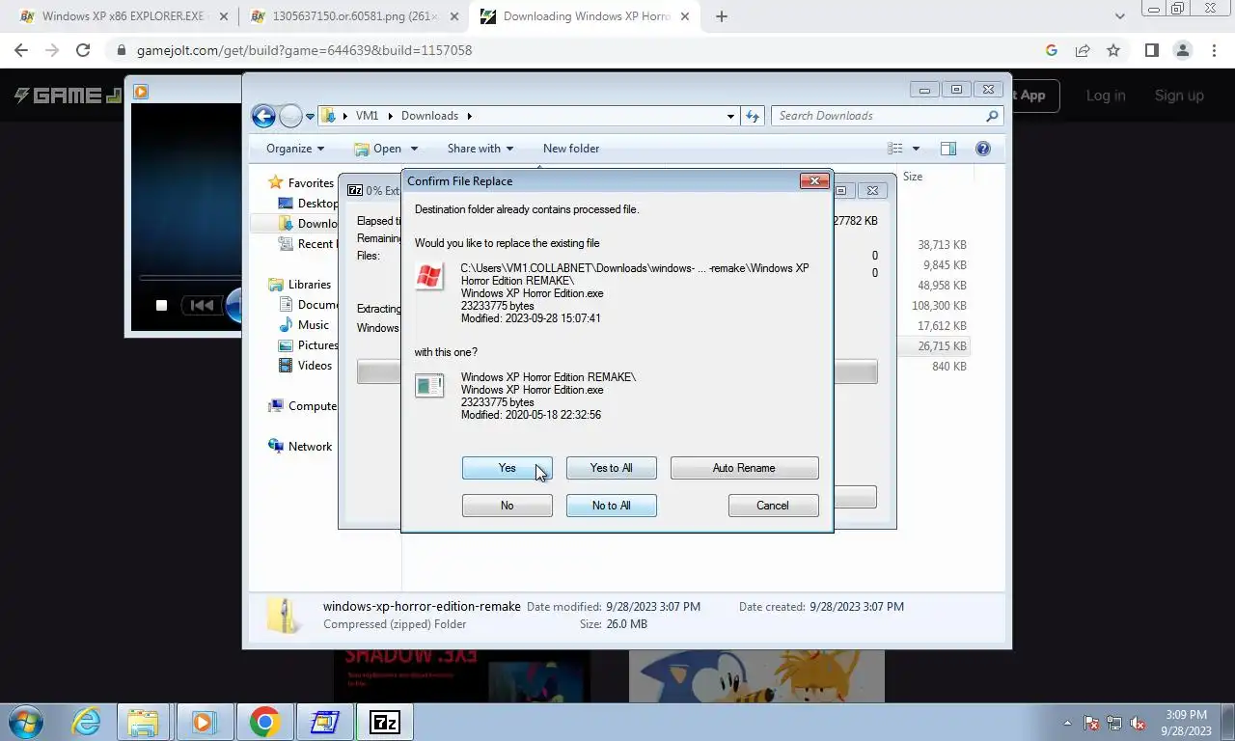Expand the Open button dropdown arrow
The height and width of the screenshot is (741, 1235).
pyautogui.click(x=414, y=149)
